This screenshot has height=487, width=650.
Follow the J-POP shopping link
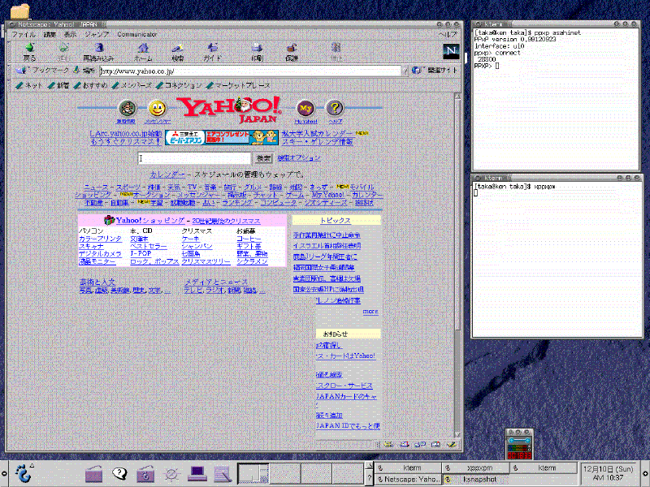pos(141,254)
